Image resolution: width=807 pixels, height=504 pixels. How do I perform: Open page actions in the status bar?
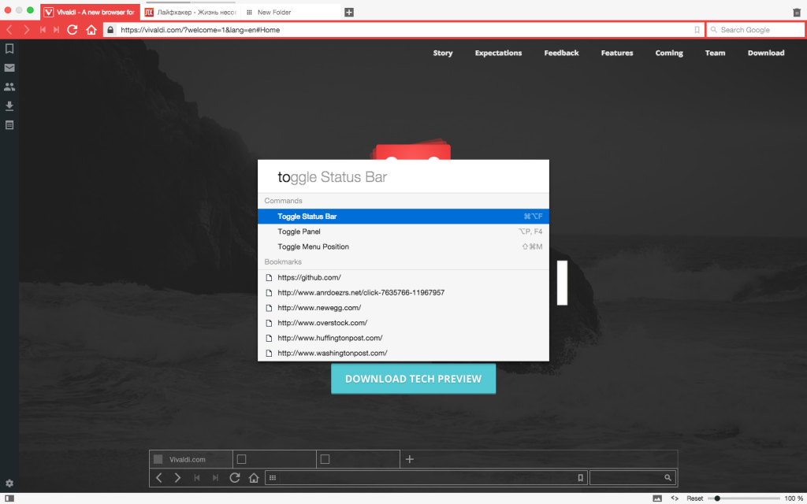coord(675,498)
